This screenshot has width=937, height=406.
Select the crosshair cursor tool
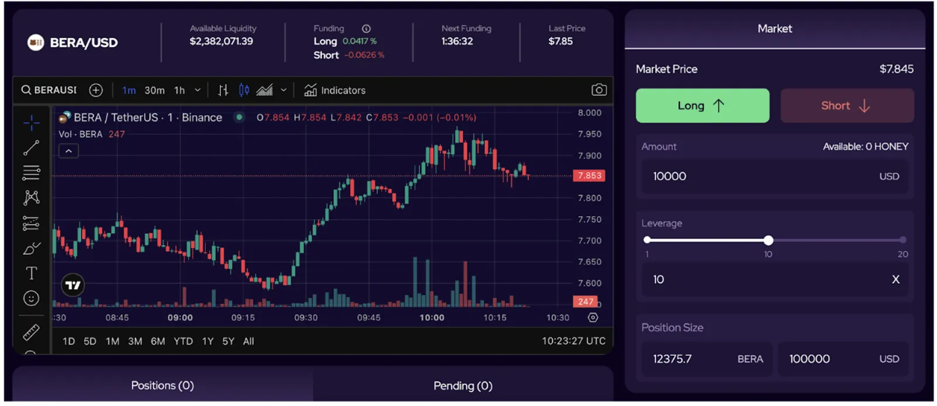[31, 122]
